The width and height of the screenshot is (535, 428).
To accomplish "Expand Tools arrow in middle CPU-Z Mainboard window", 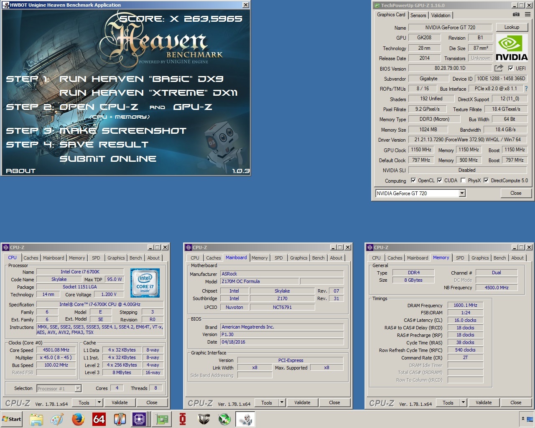I will [282, 403].
